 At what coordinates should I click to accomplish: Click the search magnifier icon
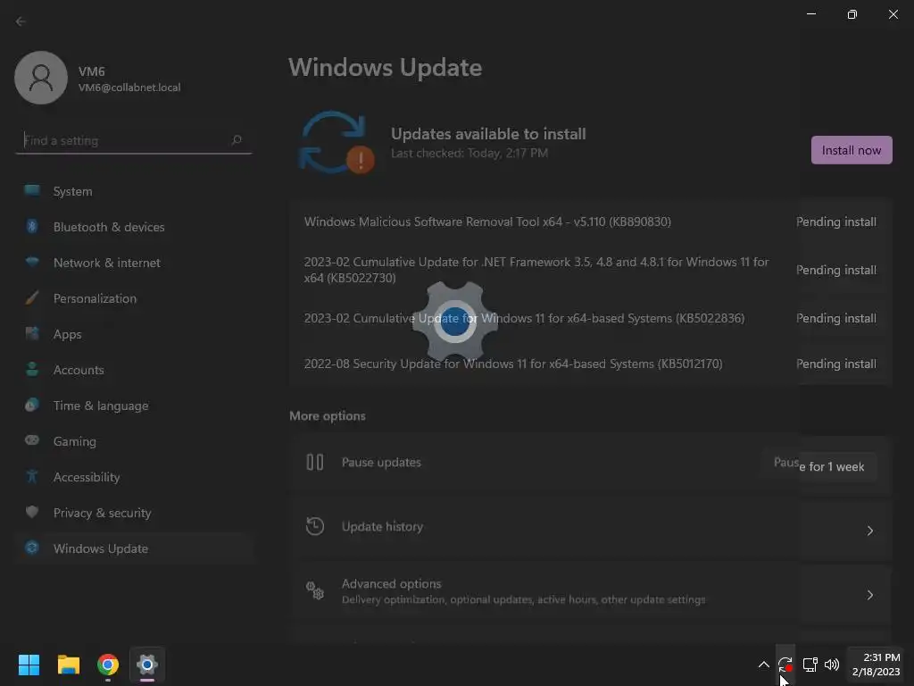point(236,140)
